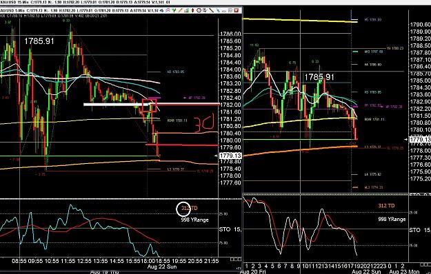Click the gray box icon before close button
This screenshot has height=274, width=431.
[x=230, y=10]
